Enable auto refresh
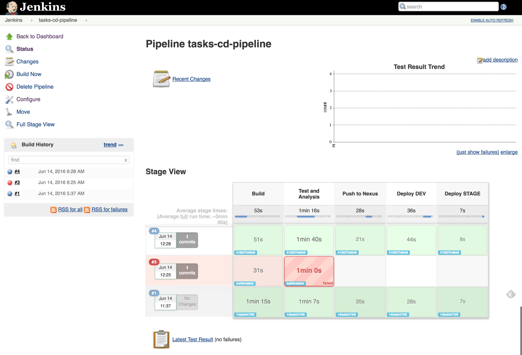 pos(492,20)
